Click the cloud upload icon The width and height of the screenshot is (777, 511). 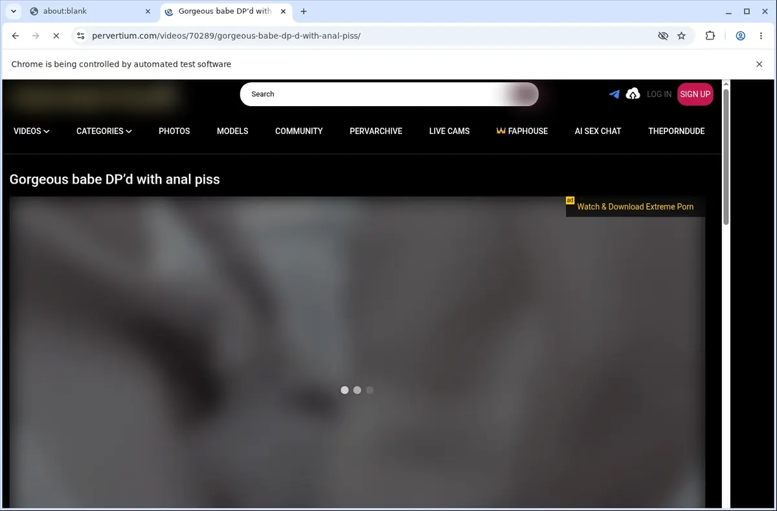[633, 94]
